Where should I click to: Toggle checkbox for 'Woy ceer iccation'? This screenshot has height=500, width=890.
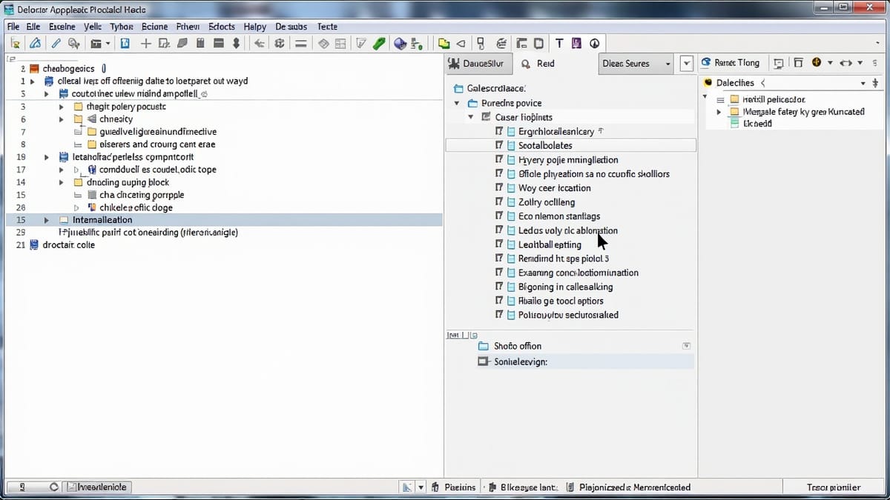coord(499,187)
